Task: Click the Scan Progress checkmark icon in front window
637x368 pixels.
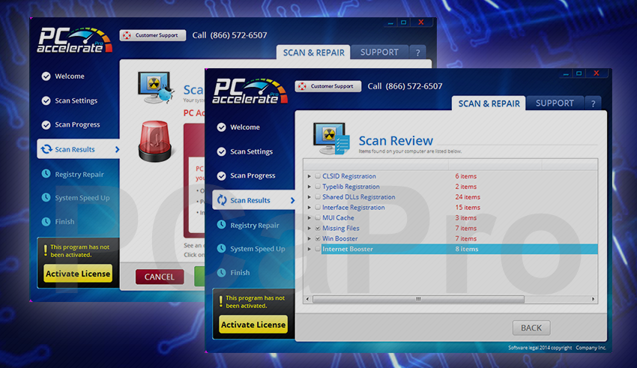Action: pyautogui.click(x=221, y=175)
